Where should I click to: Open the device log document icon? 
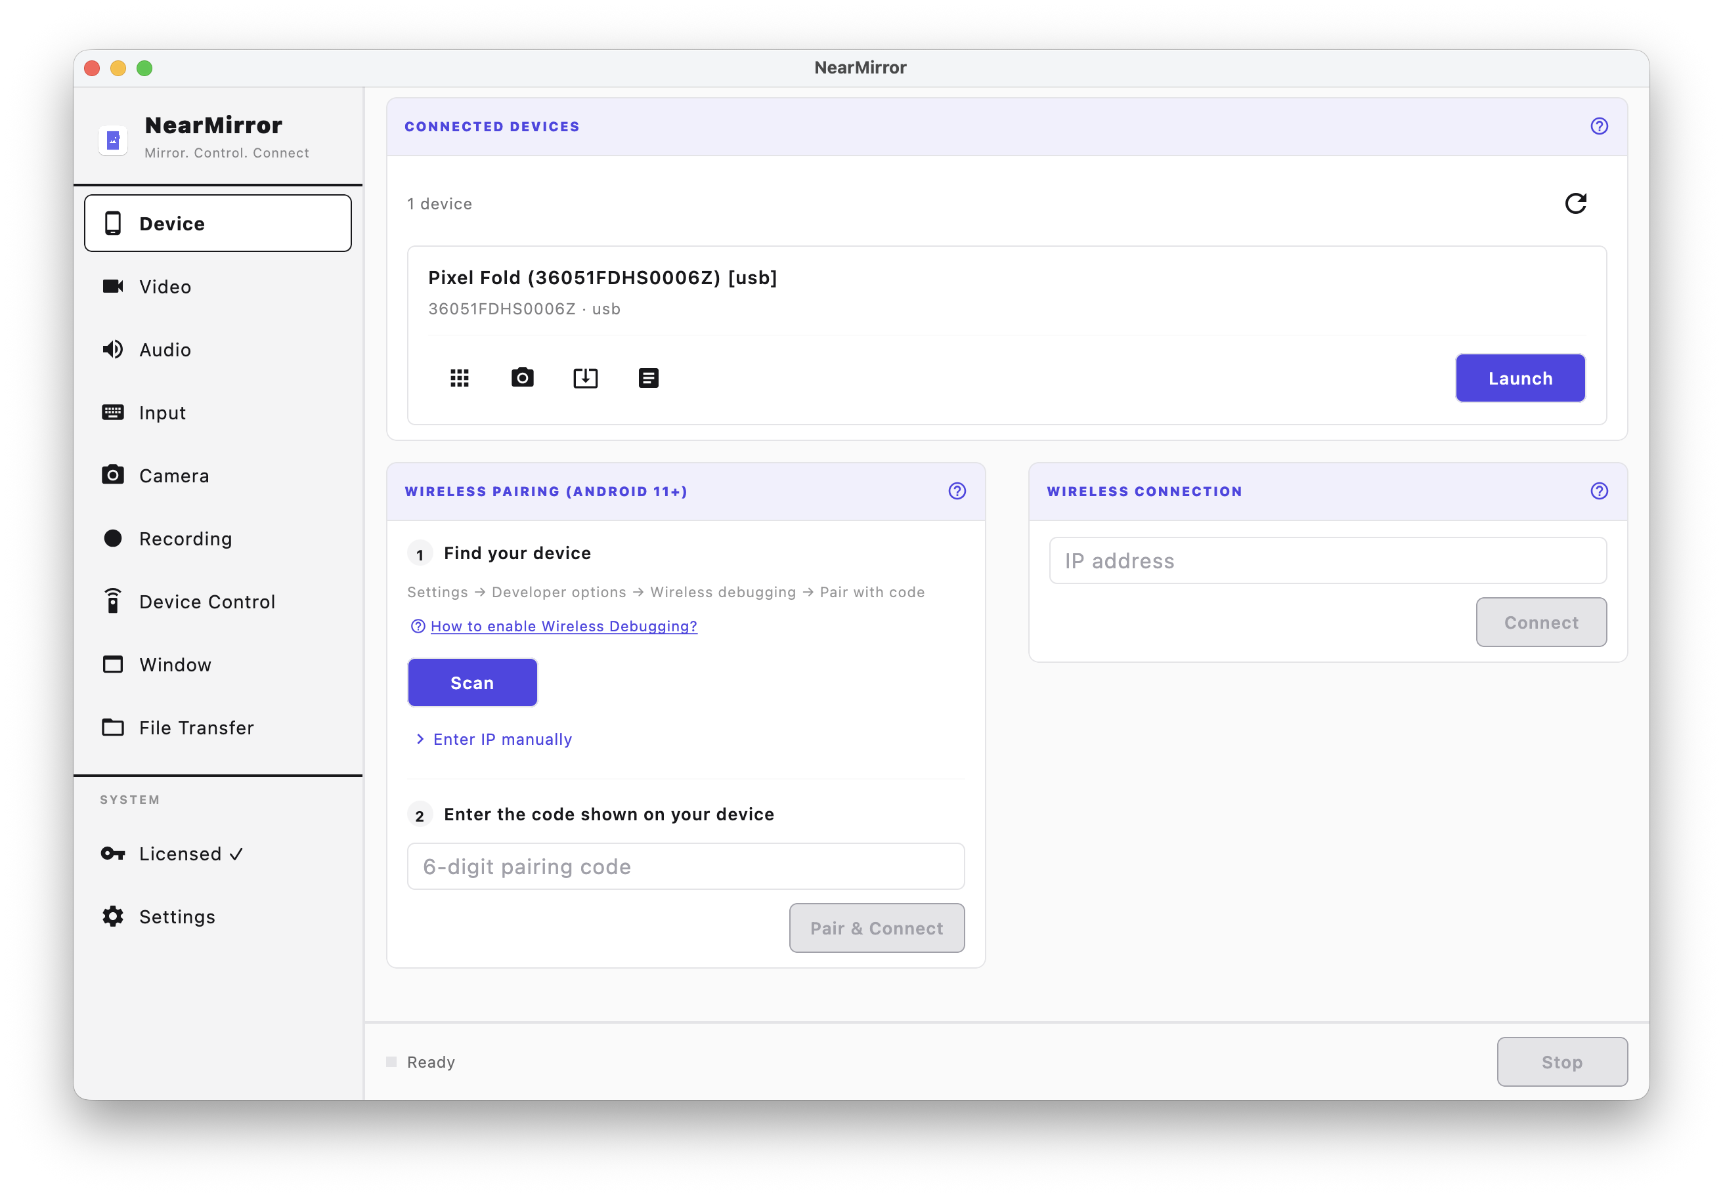pyautogui.click(x=648, y=378)
